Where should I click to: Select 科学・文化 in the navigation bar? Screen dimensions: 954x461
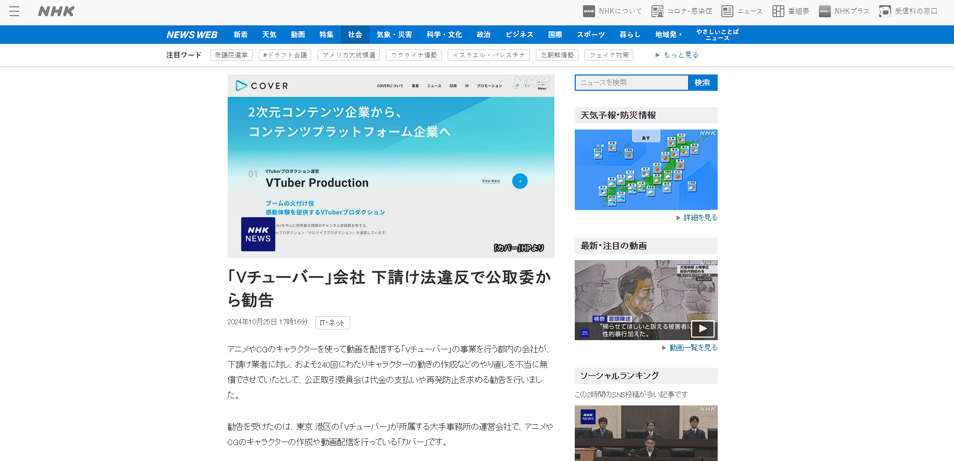[444, 35]
